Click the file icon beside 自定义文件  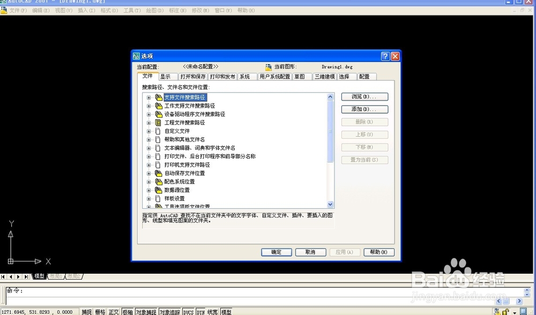[x=158, y=131]
